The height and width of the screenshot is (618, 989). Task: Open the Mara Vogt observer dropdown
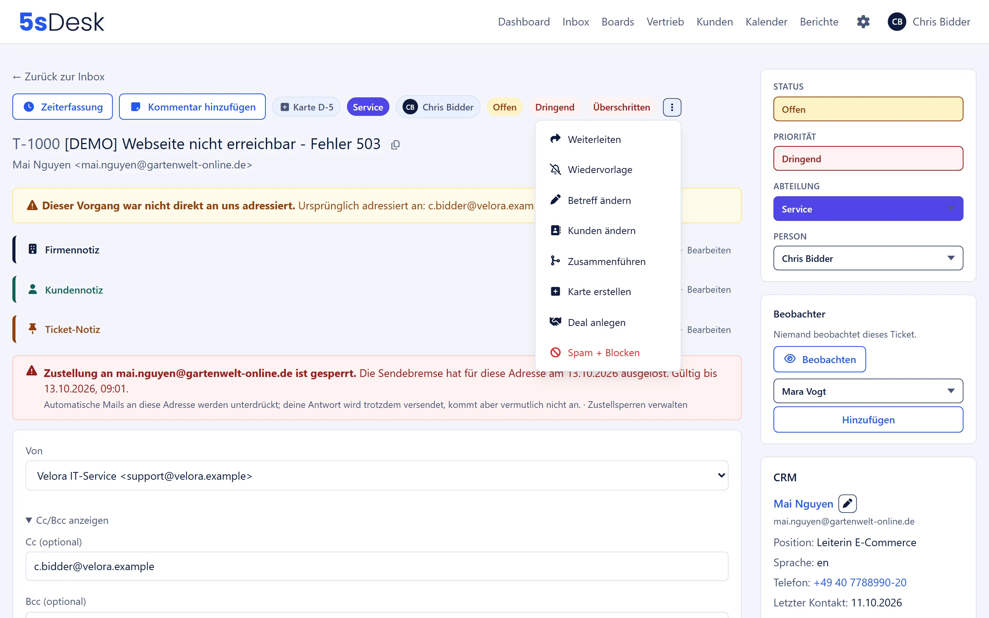click(x=868, y=391)
